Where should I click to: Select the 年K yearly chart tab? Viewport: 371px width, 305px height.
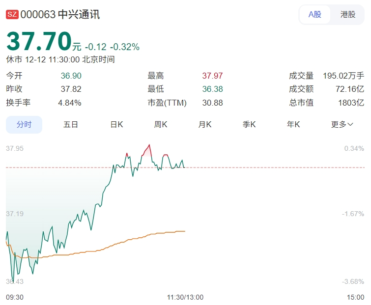coord(293,124)
